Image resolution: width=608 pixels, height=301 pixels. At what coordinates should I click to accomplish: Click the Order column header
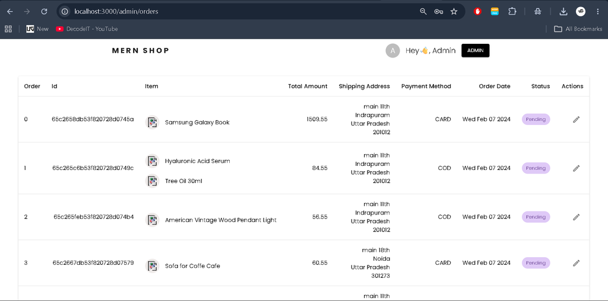click(32, 87)
